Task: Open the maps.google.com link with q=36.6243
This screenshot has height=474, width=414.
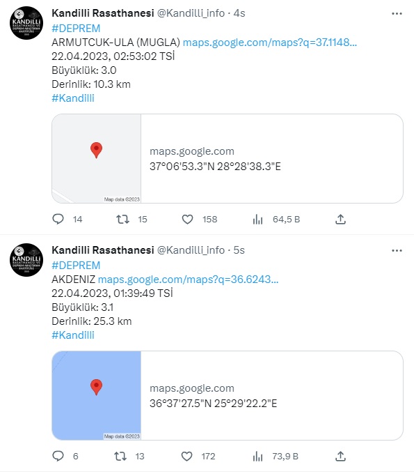Action: [x=189, y=280]
